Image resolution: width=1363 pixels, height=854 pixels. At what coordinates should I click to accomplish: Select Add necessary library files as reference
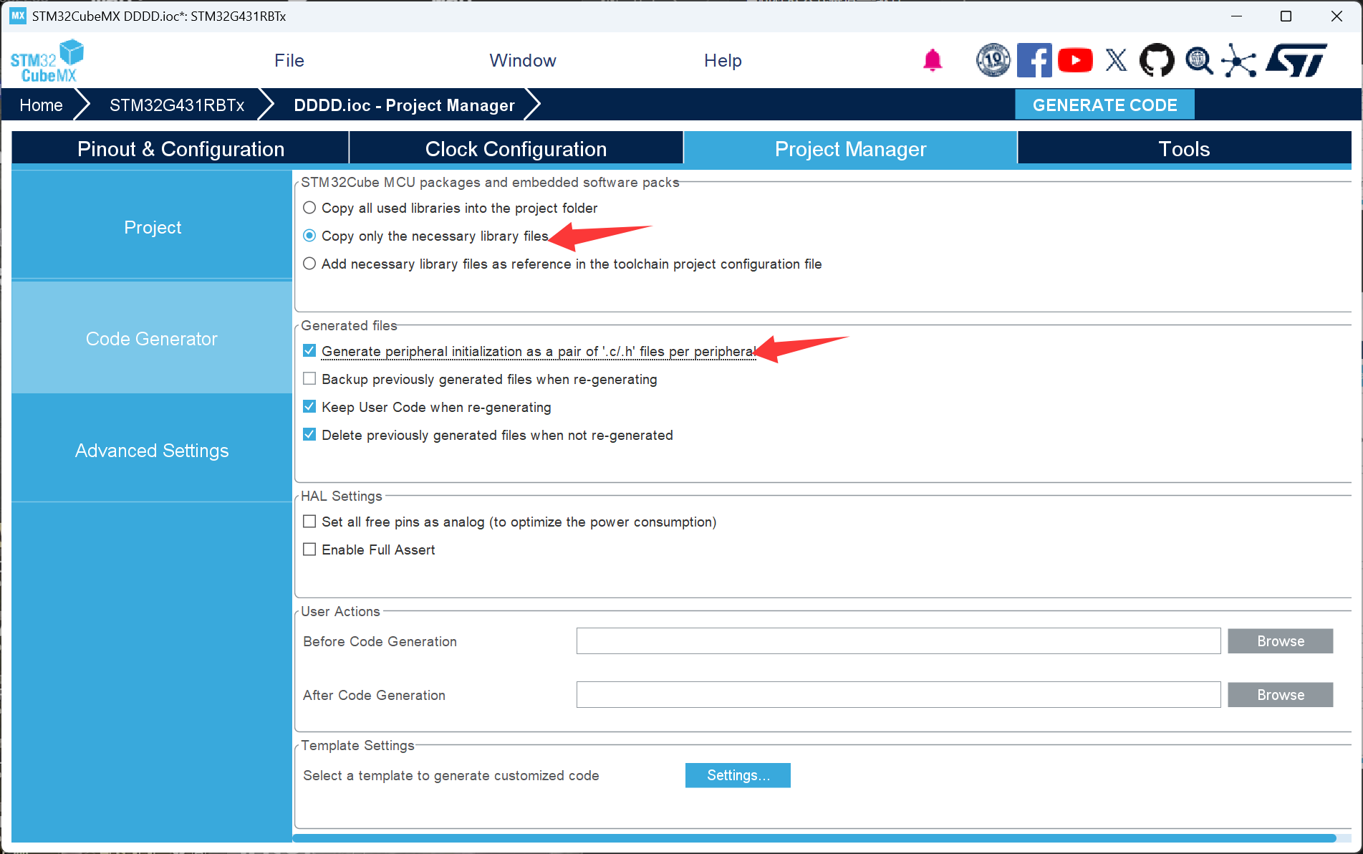point(309,264)
